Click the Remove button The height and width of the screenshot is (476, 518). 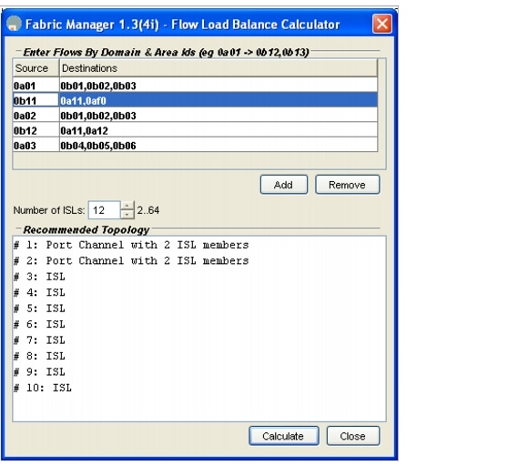pyautogui.click(x=347, y=185)
